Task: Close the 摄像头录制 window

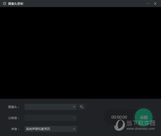Action: tap(155, 3)
